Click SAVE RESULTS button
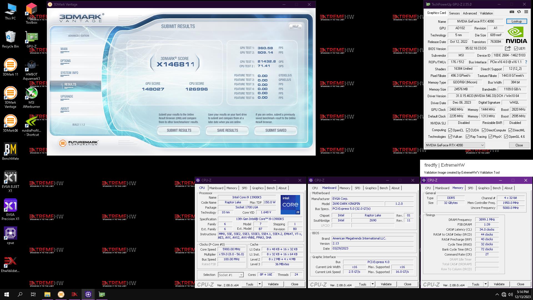 (227, 130)
